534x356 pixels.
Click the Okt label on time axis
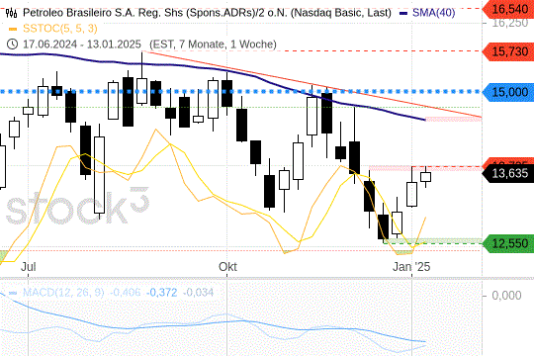(227, 266)
